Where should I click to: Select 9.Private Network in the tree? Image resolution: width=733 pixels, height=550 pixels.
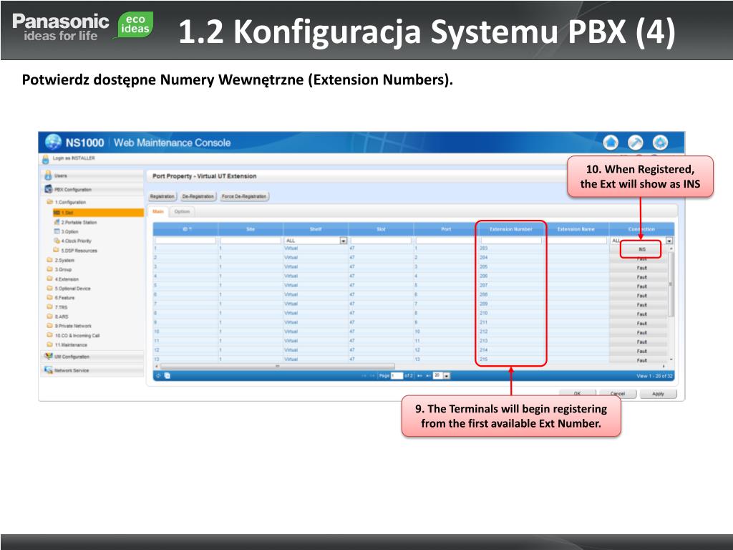[73, 326]
